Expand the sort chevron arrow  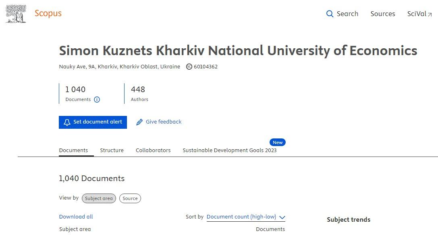point(282,217)
